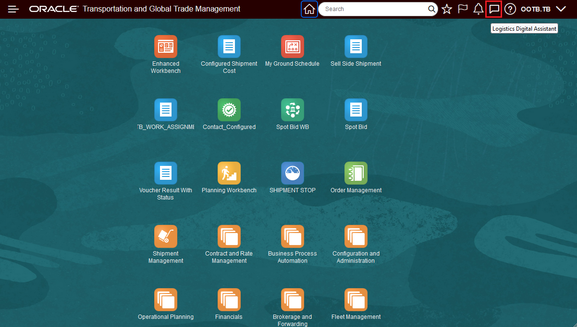The width and height of the screenshot is (577, 327).
Task: Open the Help question mark icon
Action: tap(510, 9)
